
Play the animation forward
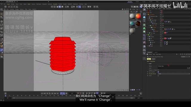(x=50, y=93)
